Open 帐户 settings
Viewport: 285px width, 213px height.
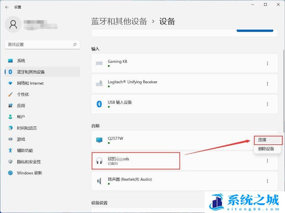pos(21,117)
